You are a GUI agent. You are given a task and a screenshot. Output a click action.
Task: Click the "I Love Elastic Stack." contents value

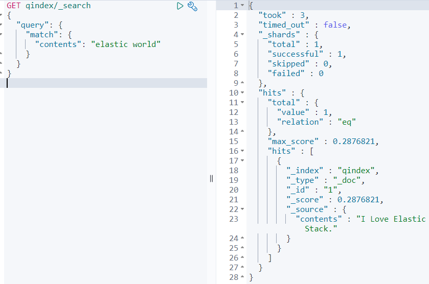pos(365,224)
